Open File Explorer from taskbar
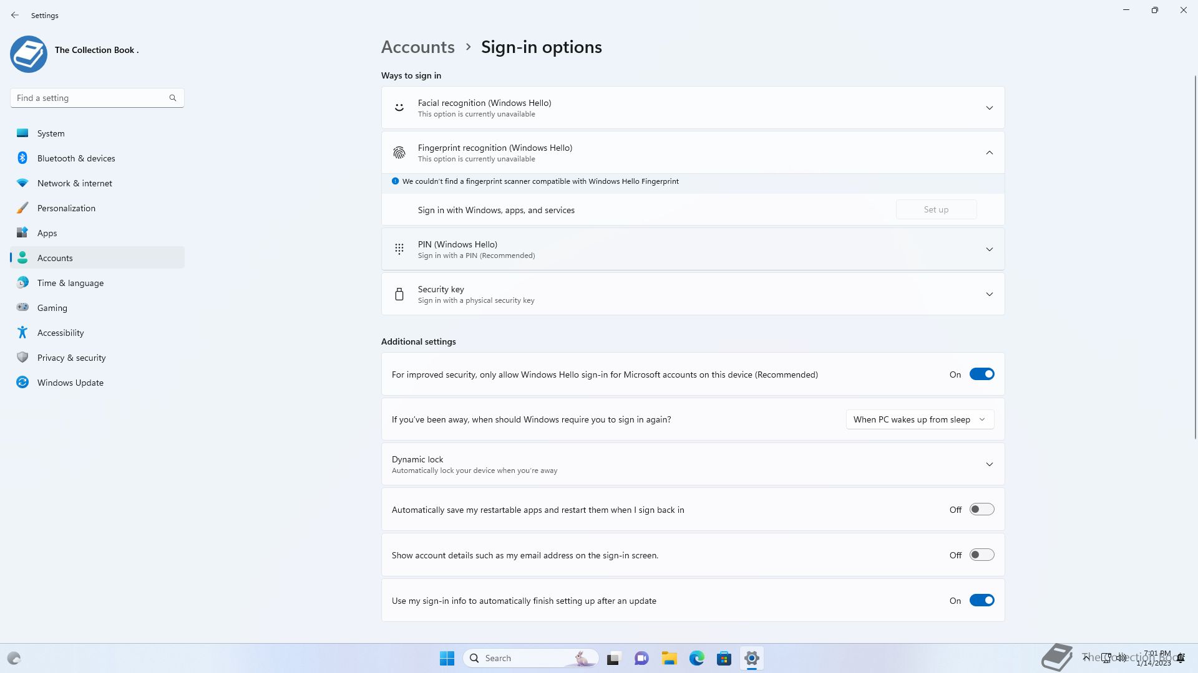The width and height of the screenshot is (1198, 673). coord(670,658)
